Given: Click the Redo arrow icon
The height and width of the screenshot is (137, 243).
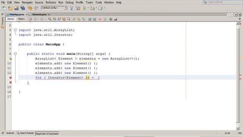Looking at the screenshot, I should click(36, 8).
